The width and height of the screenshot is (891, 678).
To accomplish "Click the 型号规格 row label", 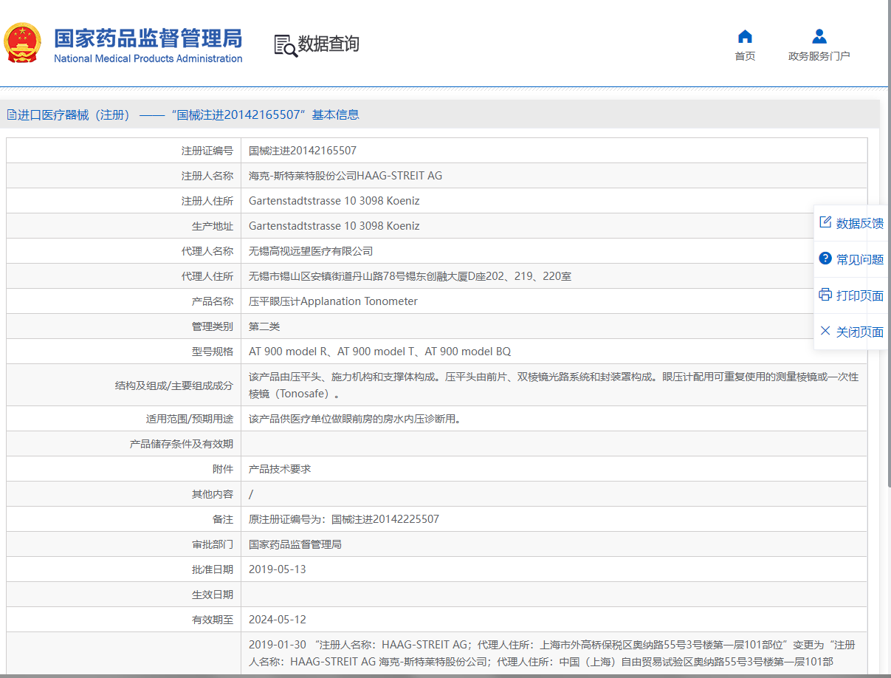I will click(213, 352).
